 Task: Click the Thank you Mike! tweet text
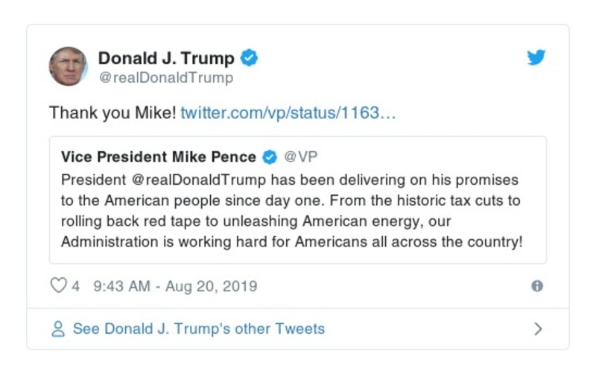coord(112,113)
